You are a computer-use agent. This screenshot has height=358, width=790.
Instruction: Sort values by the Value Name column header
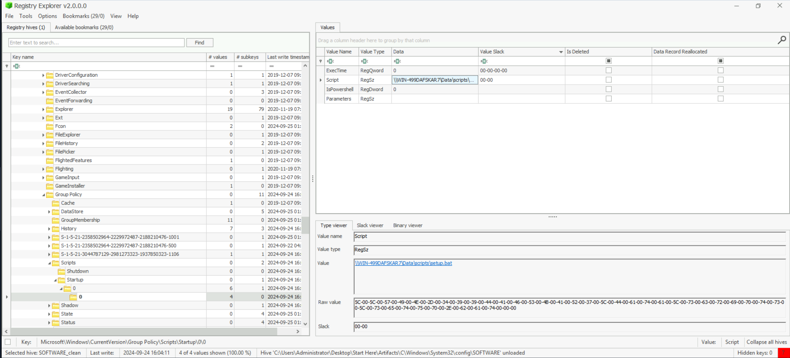341,52
